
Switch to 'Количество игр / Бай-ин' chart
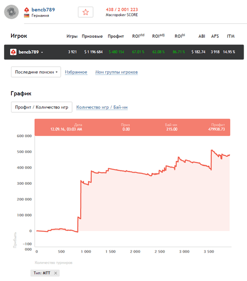(x=102, y=107)
